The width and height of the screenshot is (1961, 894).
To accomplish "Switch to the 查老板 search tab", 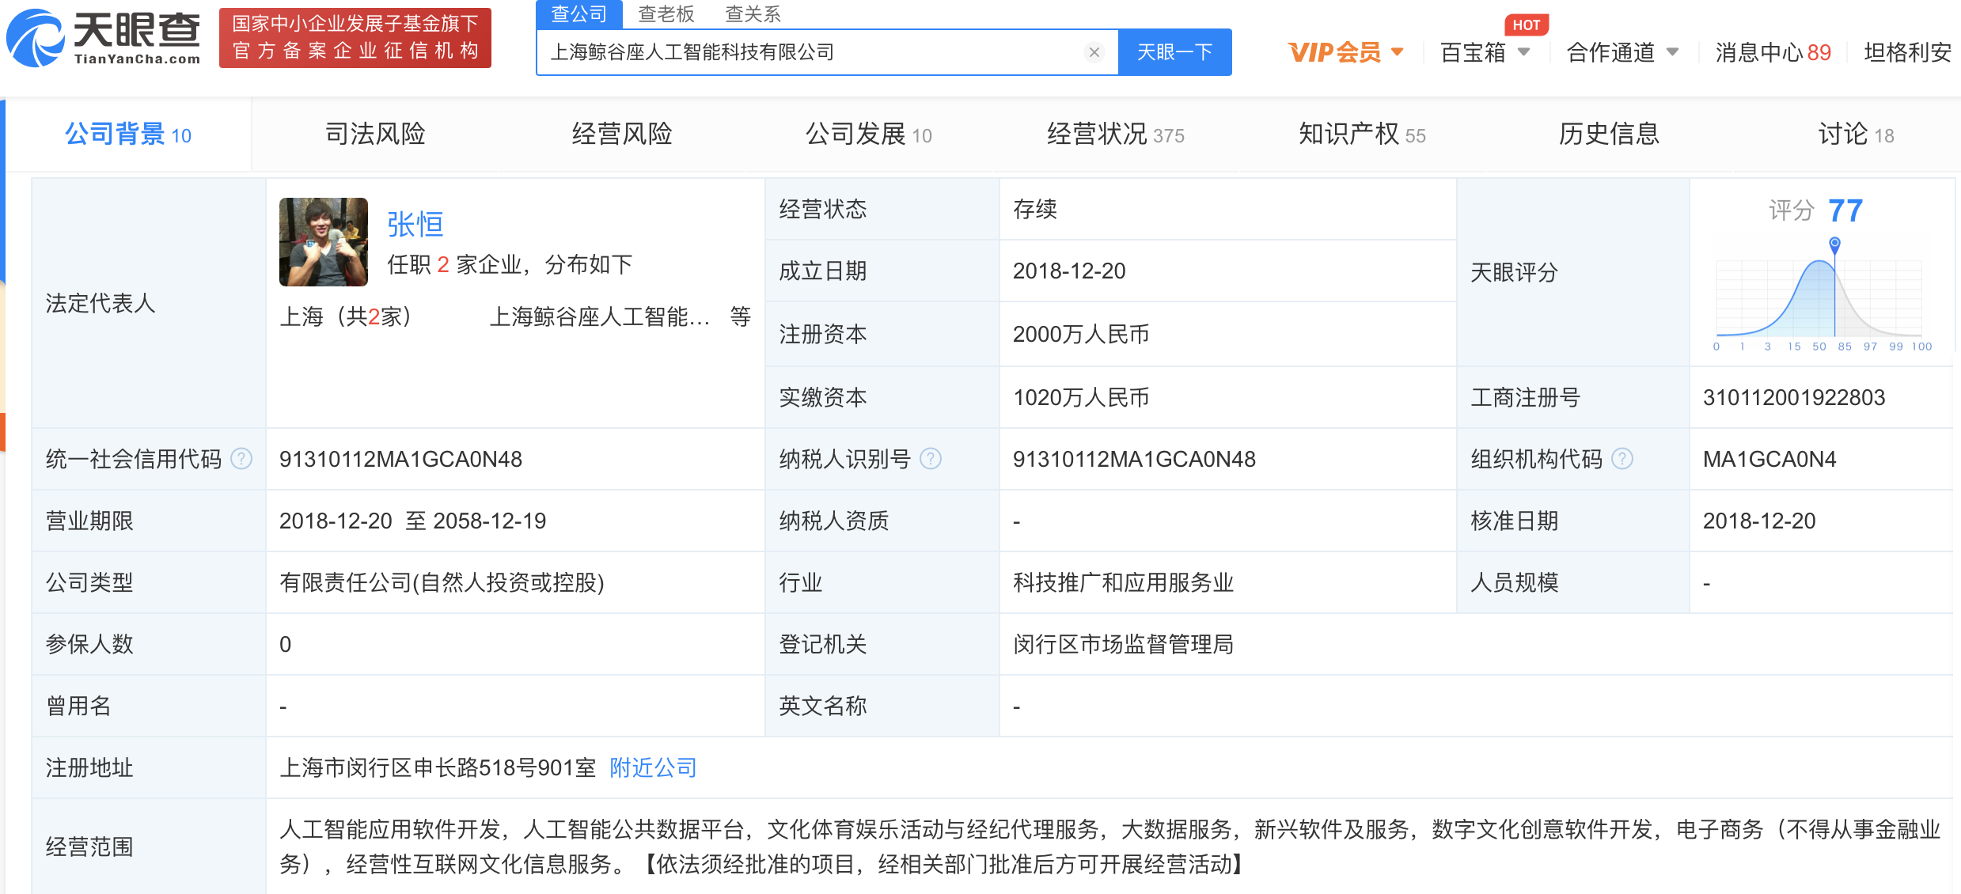I will coord(666,14).
